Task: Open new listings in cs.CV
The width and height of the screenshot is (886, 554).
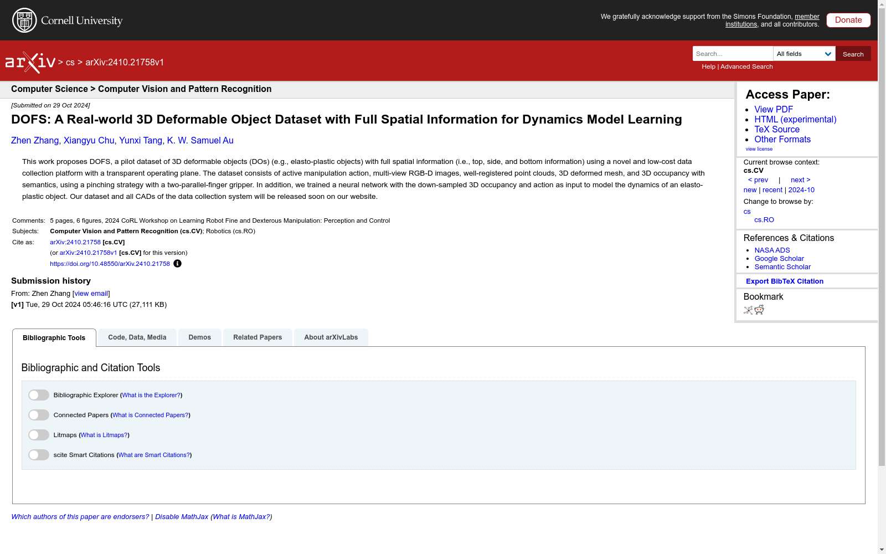Action: tap(750, 190)
